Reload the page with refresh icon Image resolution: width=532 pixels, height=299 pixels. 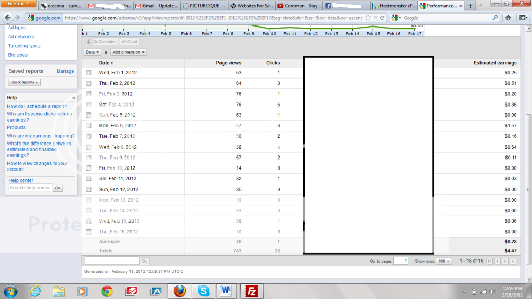(x=382, y=18)
